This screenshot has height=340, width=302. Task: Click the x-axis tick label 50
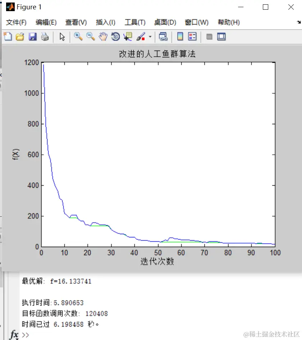(x=158, y=253)
